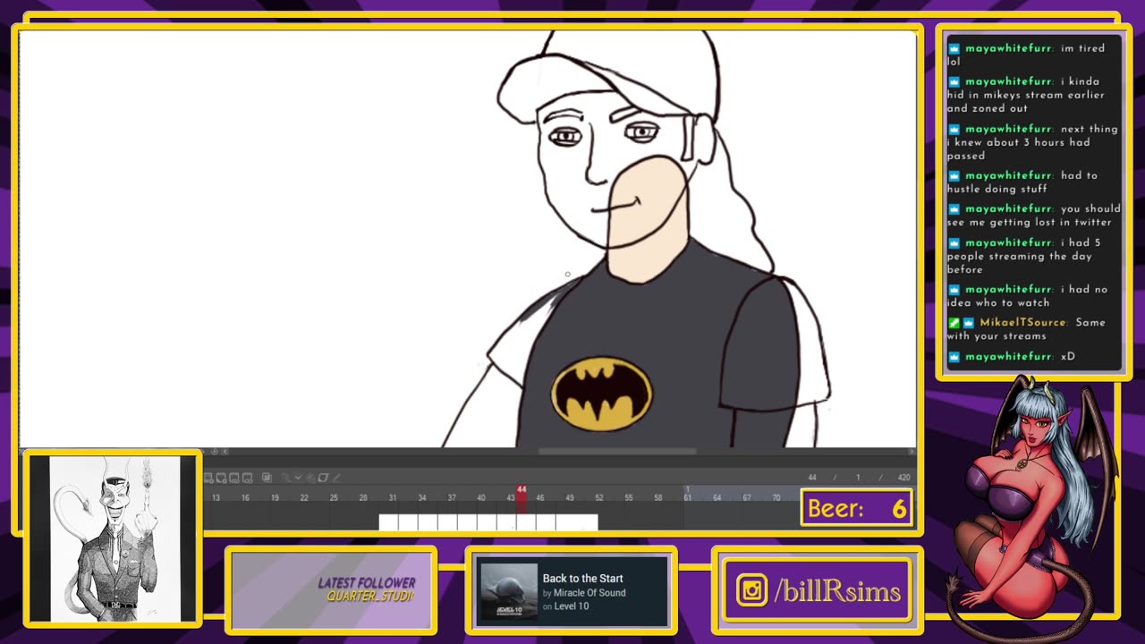This screenshot has width=1145, height=644.
Task: Click the "had to hustle doing stuff" message
Action: 1022,182
